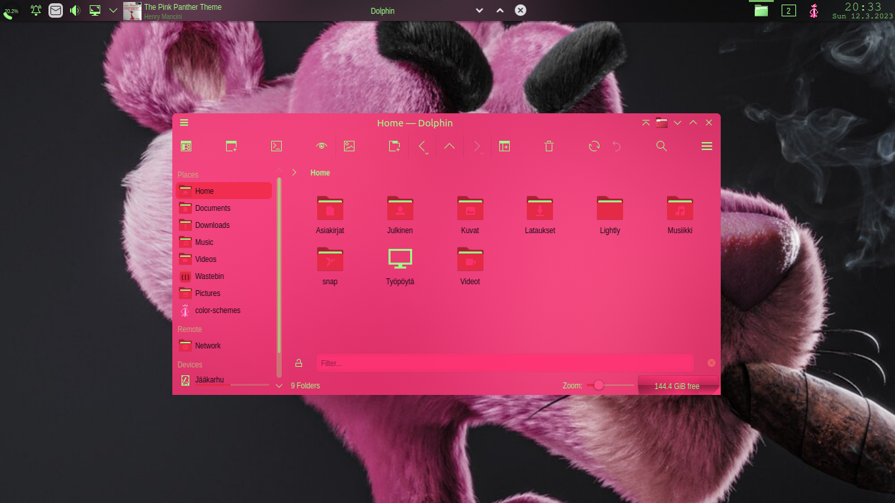Refresh the folder view
The width and height of the screenshot is (895, 503).
click(594, 146)
